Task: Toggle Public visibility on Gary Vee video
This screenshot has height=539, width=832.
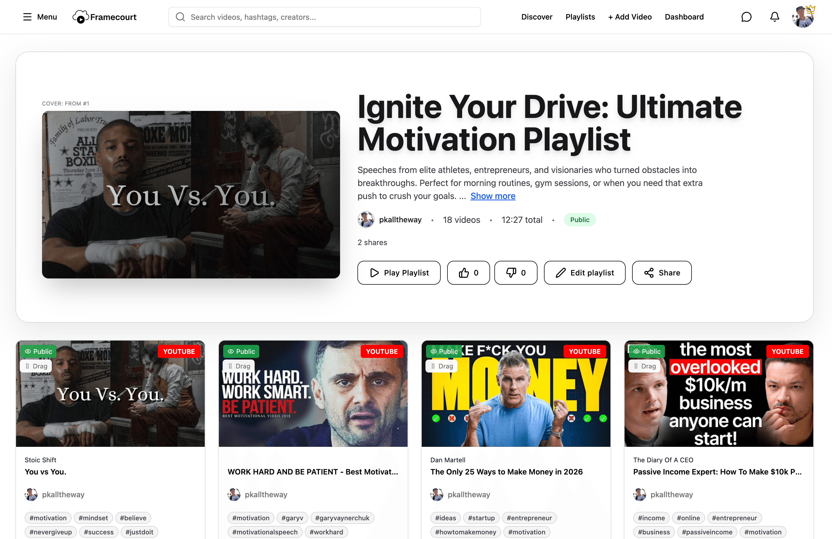Action: click(241, 351)
